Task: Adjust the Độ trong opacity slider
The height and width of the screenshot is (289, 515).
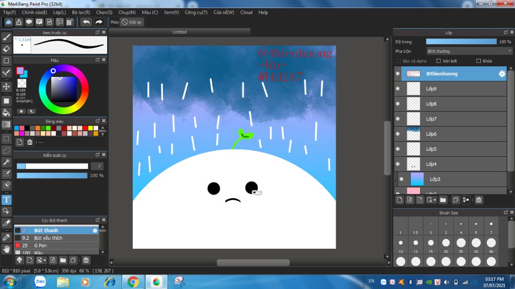Action: (x=461, y=42)
